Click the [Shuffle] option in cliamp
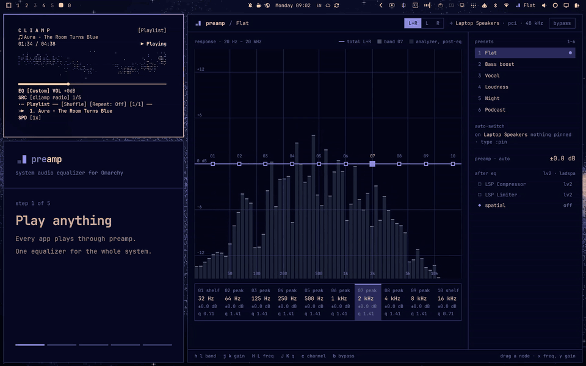Viewport: 586px width, 366px height. (74, 104)
